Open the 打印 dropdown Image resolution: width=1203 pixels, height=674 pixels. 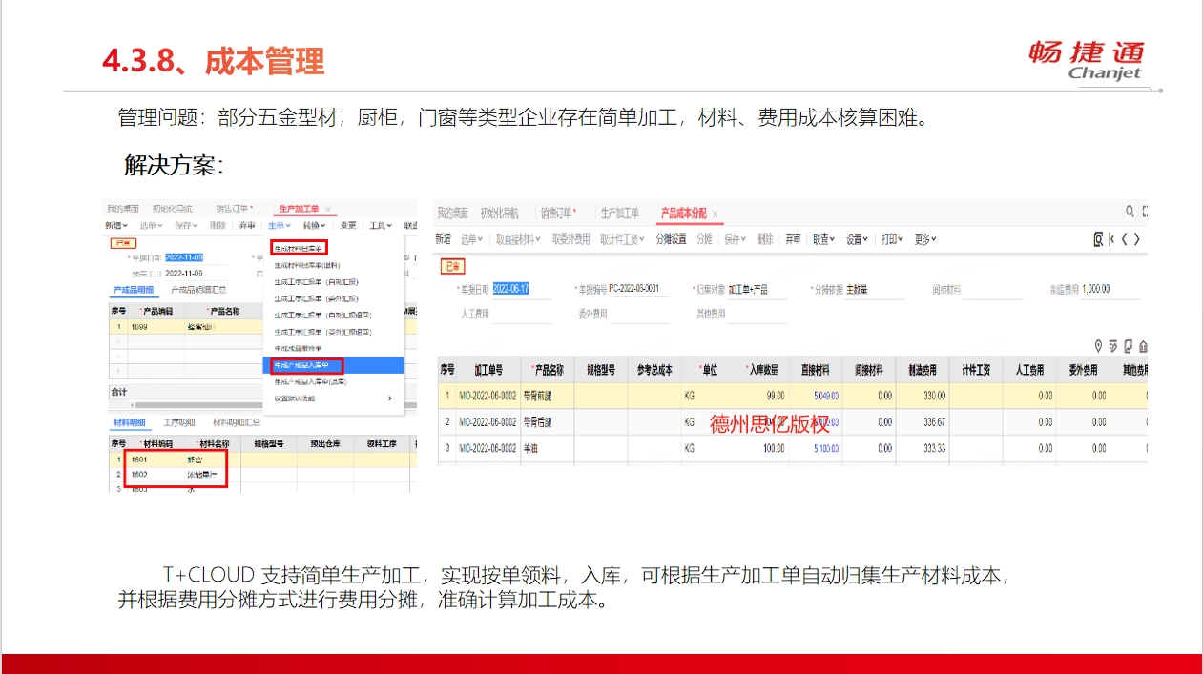(x=892, y=239)
